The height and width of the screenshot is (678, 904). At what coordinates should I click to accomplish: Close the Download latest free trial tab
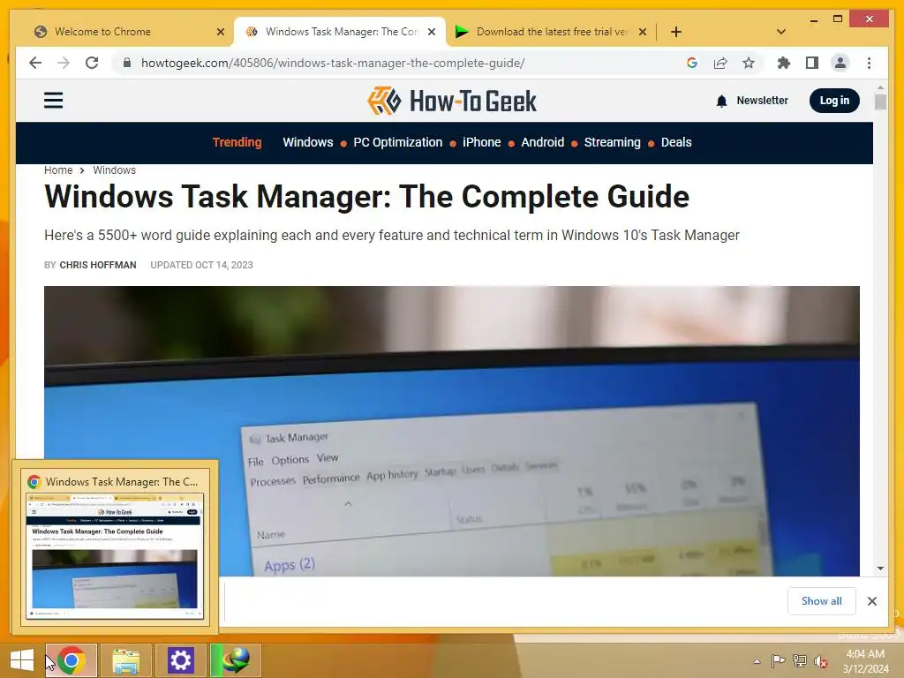coord(643,32)
